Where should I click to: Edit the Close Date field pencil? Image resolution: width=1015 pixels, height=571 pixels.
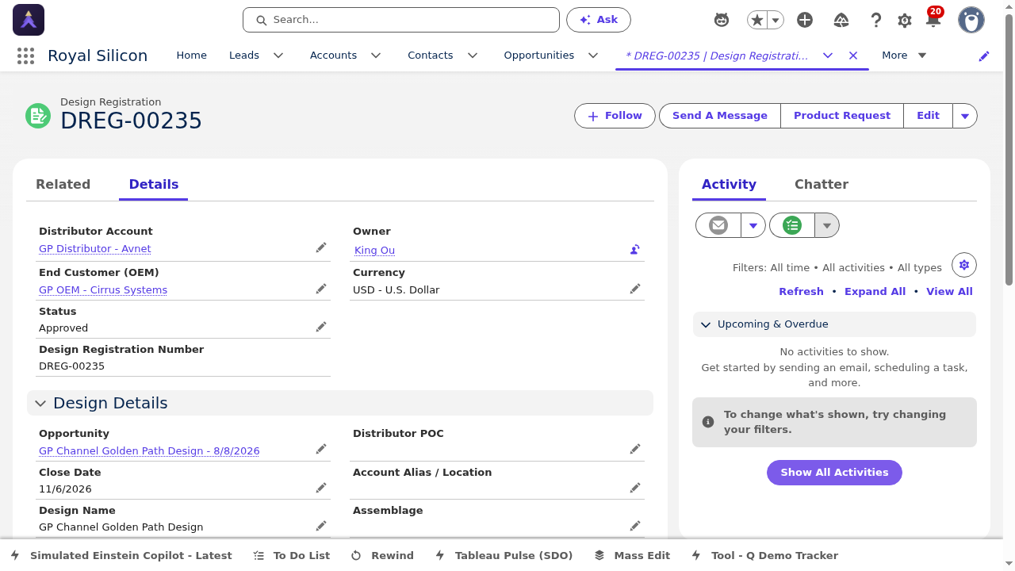click(321, 488)
